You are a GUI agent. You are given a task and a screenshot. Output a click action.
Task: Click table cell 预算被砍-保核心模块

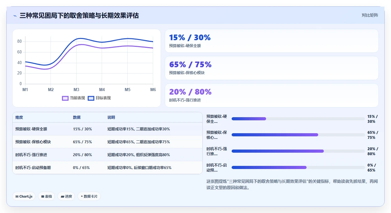33,142
